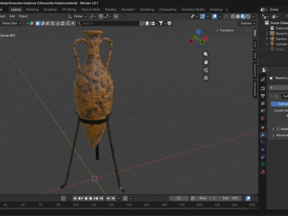Click the Catmull-Clark subdivision type button
Screen dimensions: 288x216
click(280, 104)
